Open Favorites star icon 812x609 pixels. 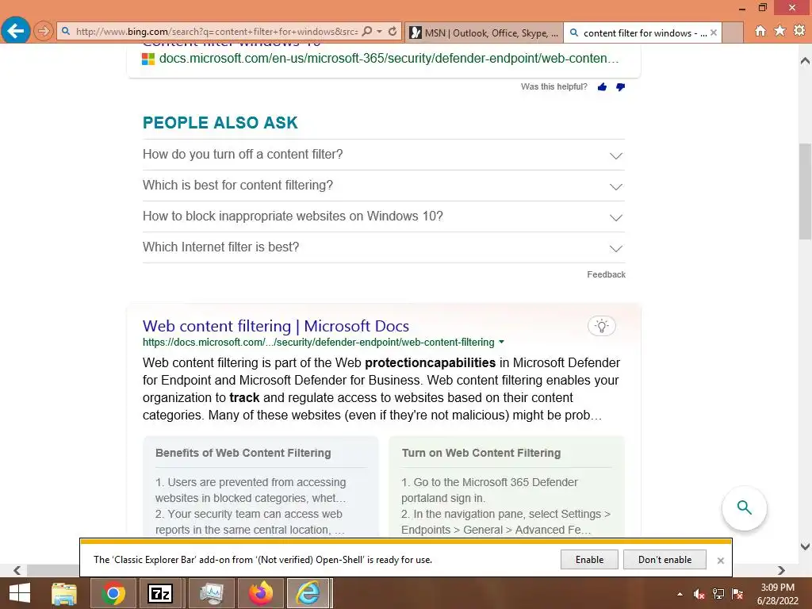tap(780, 31)
